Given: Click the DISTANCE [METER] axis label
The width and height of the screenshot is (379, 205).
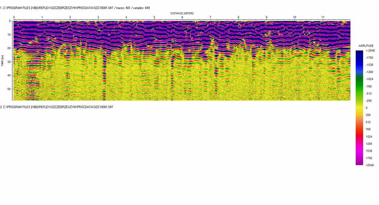Looking at the screenshot, I should point(182,13).
